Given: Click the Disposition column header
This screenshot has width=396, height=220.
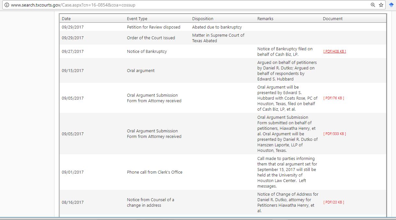Looking at the screenshot, I should (x=203, y=18).
